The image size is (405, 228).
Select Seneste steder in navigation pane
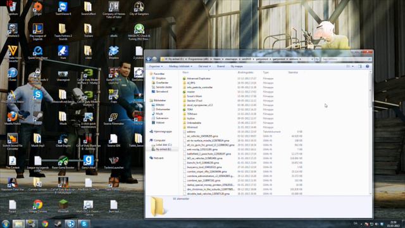(x=164, y=87)
